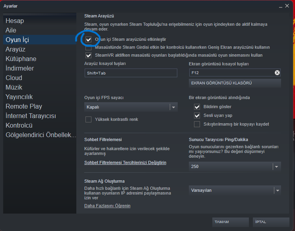Toggle 'Oyun içi Steam arayüzünü etkinleştir' checkbox
This screenshot has height=231, width=295.
(x=88, y=39)
